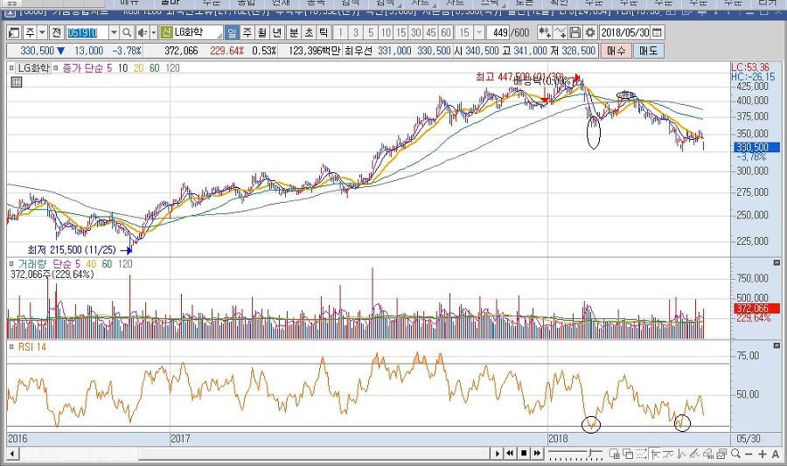
Task: Select the 분 (minute) chart tab
Action: pos(293,32)
